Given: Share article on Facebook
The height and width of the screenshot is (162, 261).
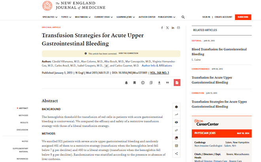Looking at the screenshot, I should (162, 28).
